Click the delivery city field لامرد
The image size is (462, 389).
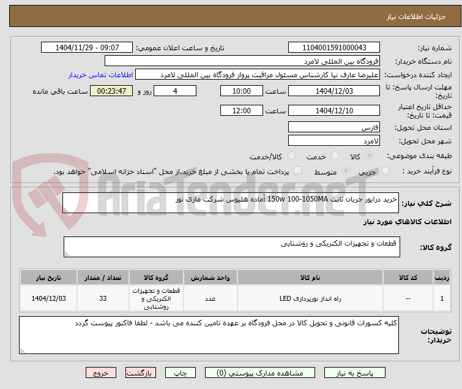click(334, 141)
